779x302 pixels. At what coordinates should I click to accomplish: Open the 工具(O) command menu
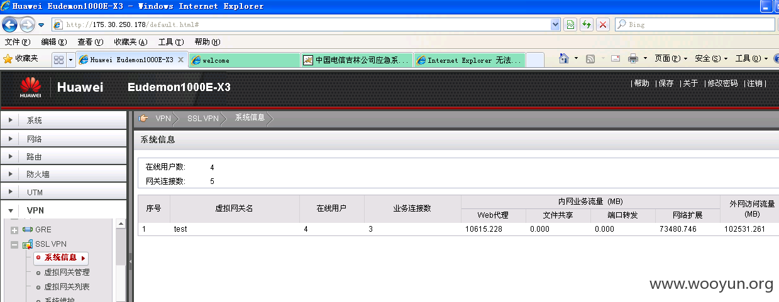751,58
